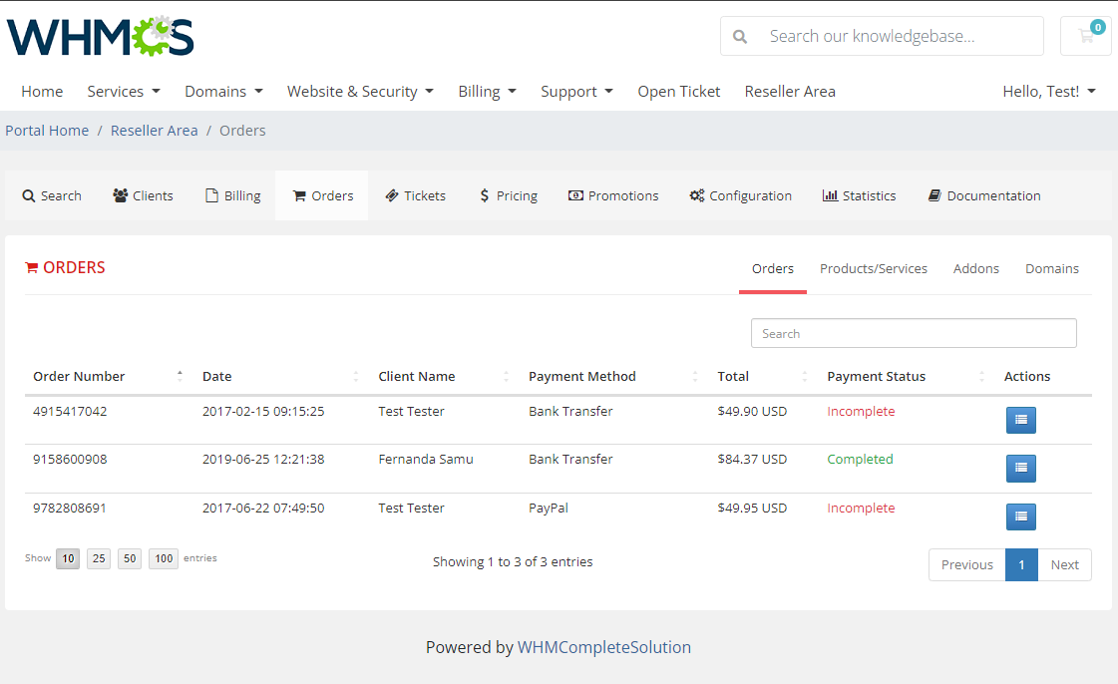Image resolution: width=1118 pixels, height=684 pixels.
Task: Select the Orders tab in the panel
Action: coord(773,268)
